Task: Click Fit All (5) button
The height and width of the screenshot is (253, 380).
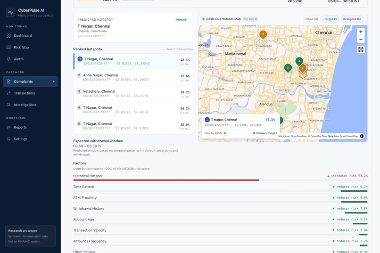Action: click(x=312, y=19)
